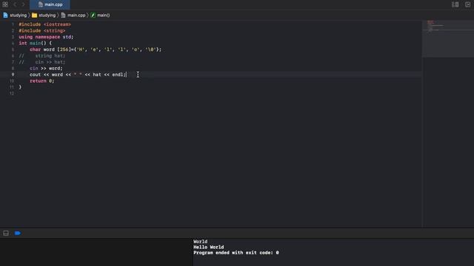The width and height of the screenshot is (474, 266).
Task: Click the studying project breadcrumb
Action: [15, 15]
